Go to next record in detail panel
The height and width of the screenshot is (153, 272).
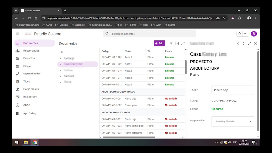click(x=244, y=44)
